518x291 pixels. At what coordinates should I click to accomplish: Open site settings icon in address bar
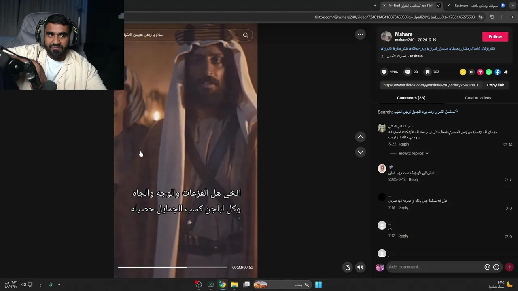481,17
